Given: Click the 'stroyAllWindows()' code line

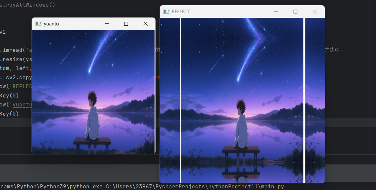Looking at the screenshot, I should tap(28, 5).
